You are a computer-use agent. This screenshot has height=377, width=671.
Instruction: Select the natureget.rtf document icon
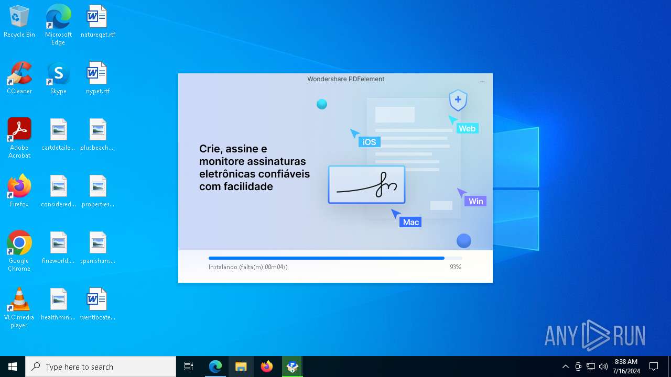tap(98, 21)
